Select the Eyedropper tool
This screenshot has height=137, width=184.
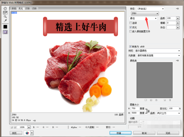click(5, 21)
